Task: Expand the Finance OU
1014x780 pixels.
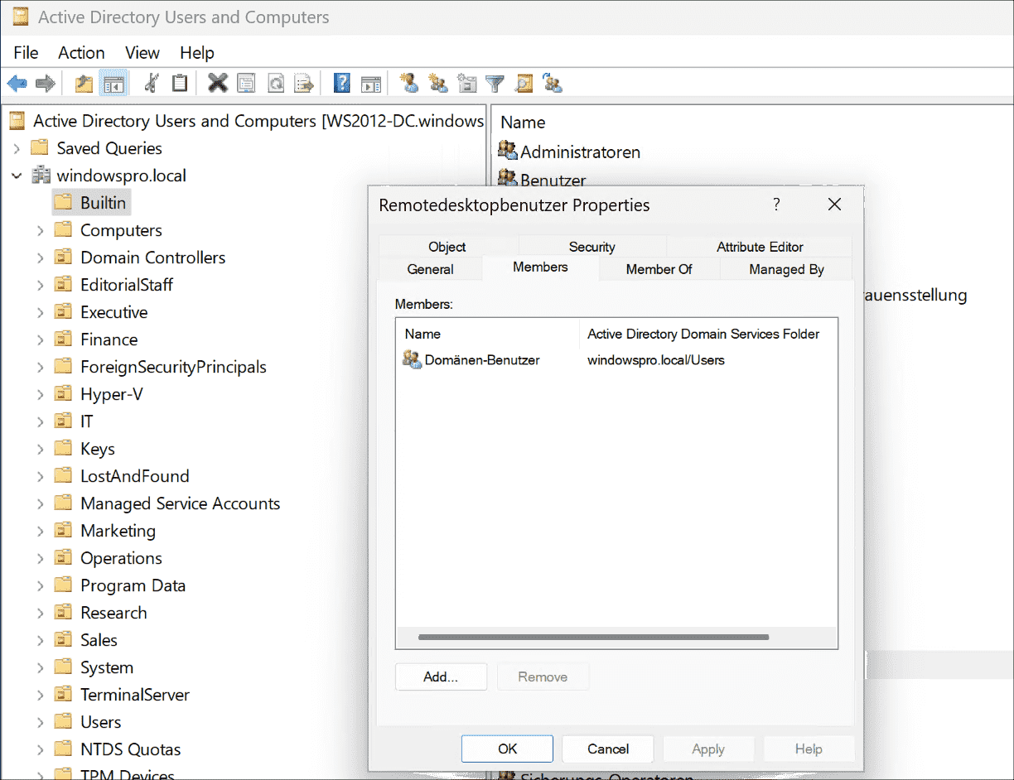Action: point(41,339)
